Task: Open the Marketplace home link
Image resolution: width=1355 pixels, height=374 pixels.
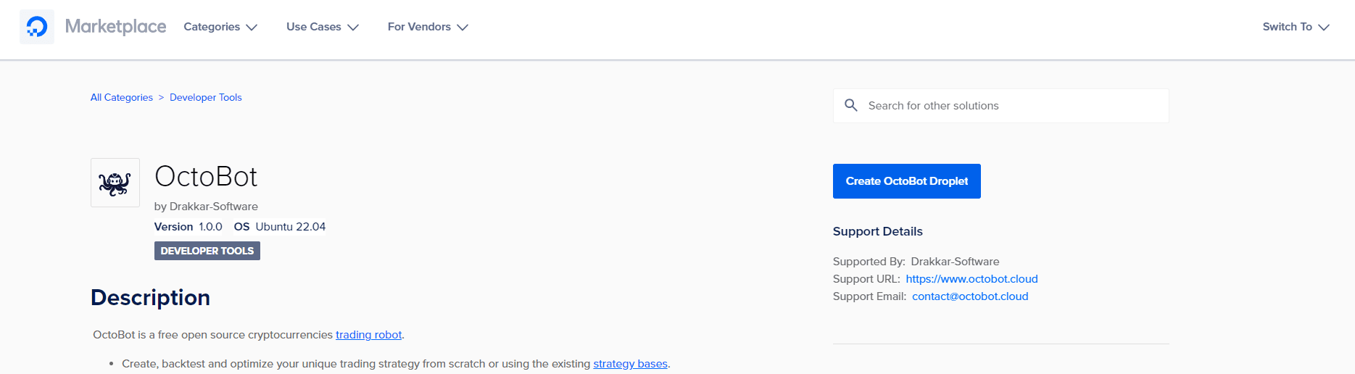Action: point(116,27)
